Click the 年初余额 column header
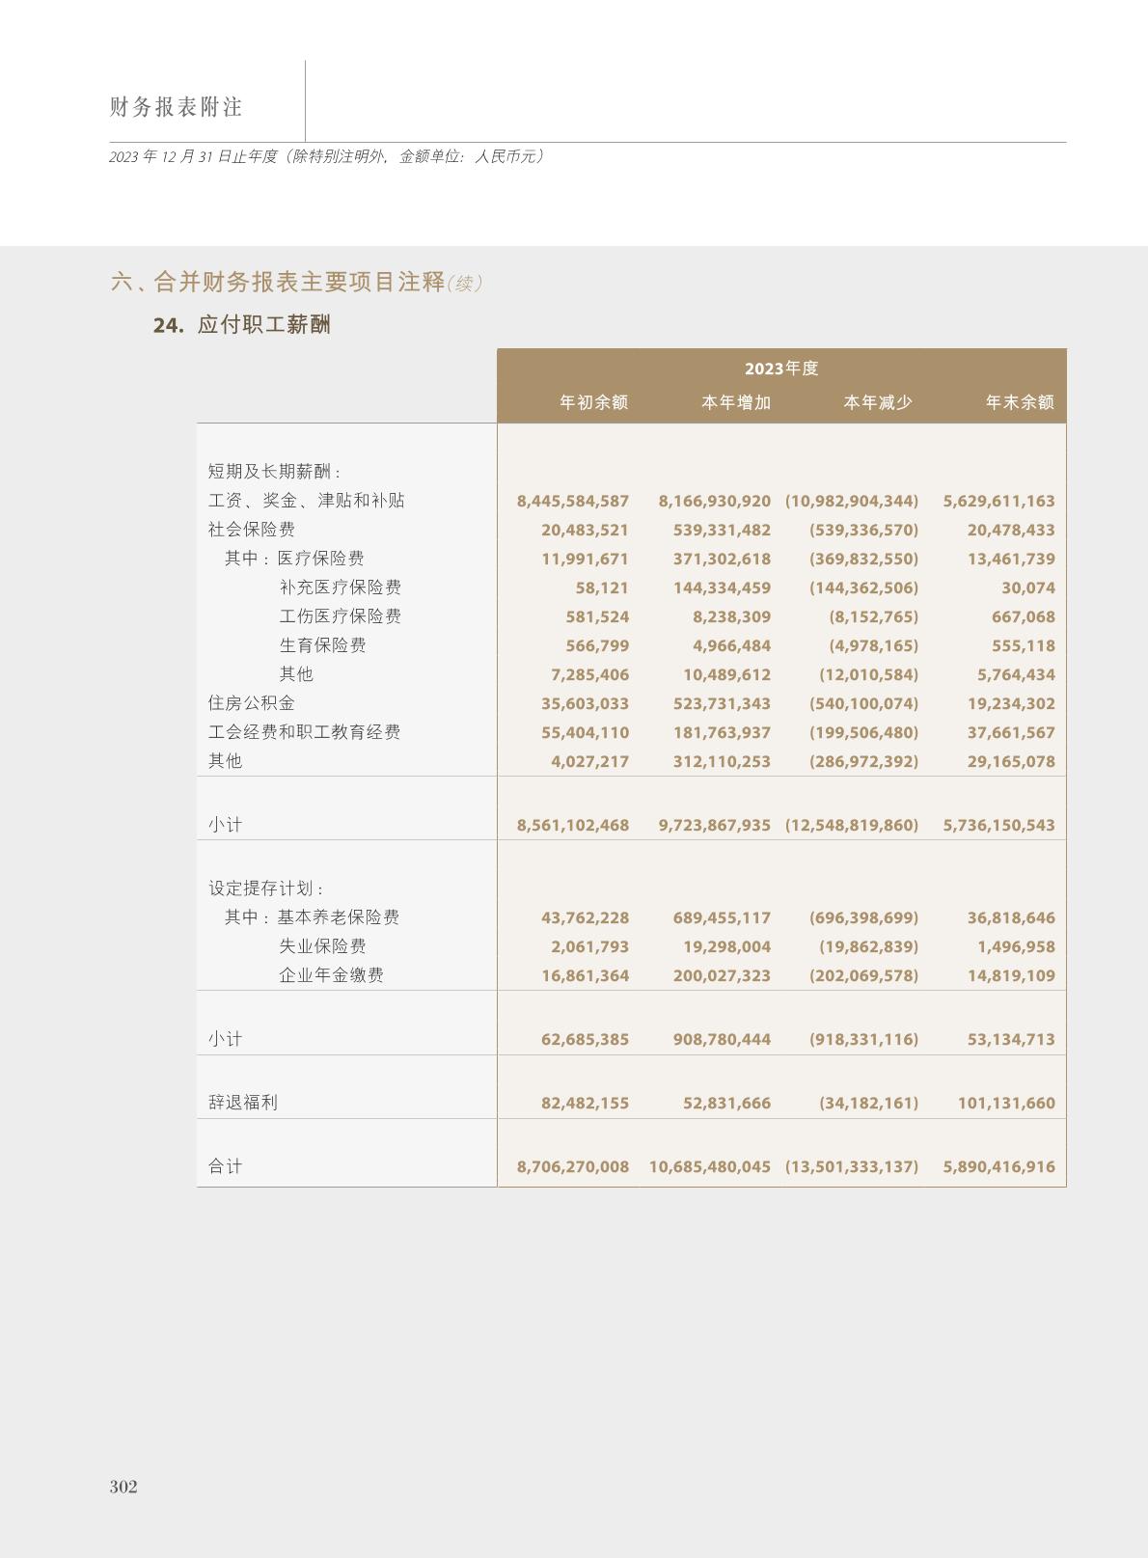 click(x=593, y=402)
